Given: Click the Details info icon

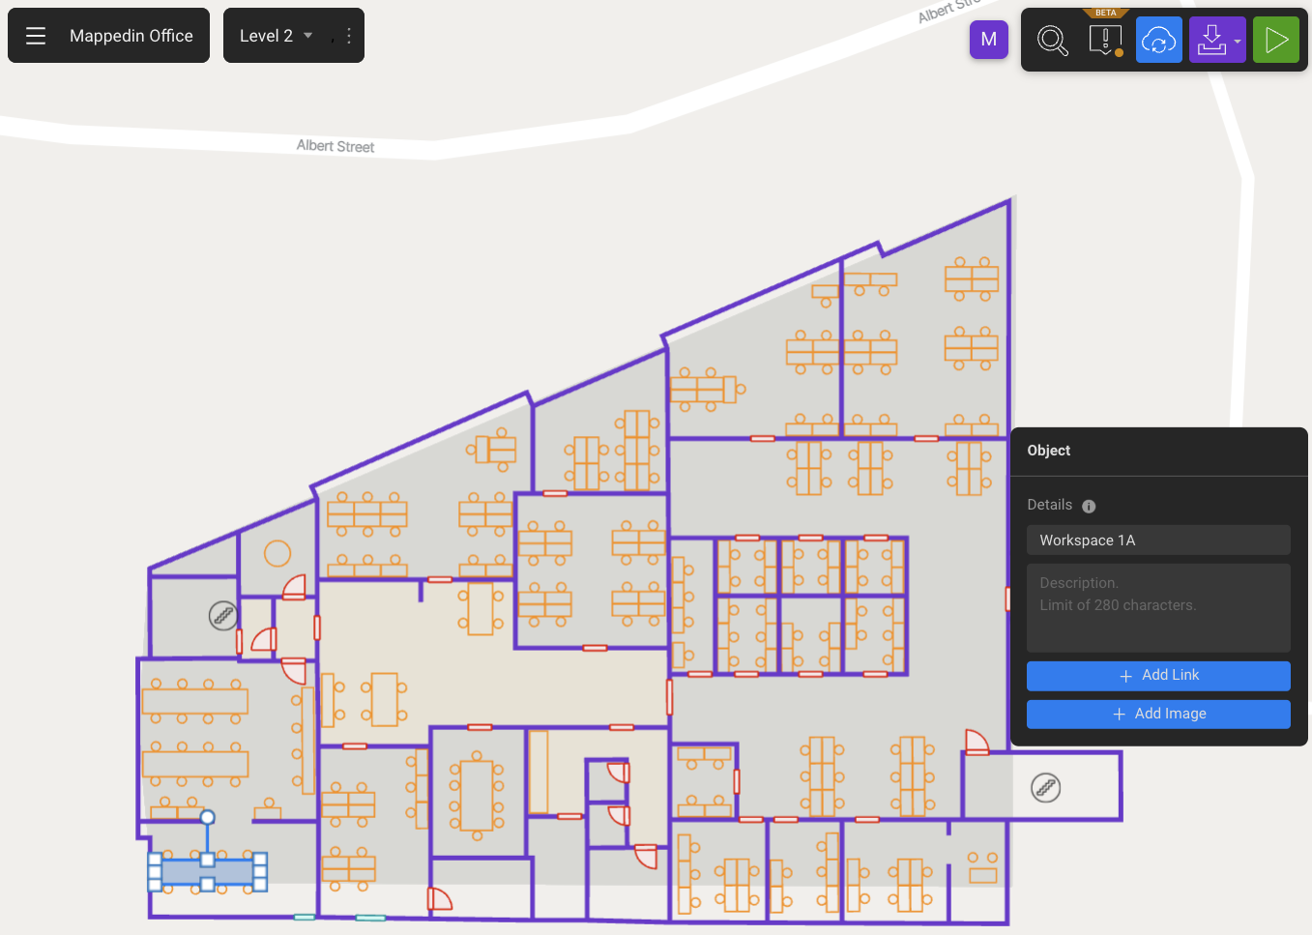Looking at the screenshot, I should click(1089, 506).
